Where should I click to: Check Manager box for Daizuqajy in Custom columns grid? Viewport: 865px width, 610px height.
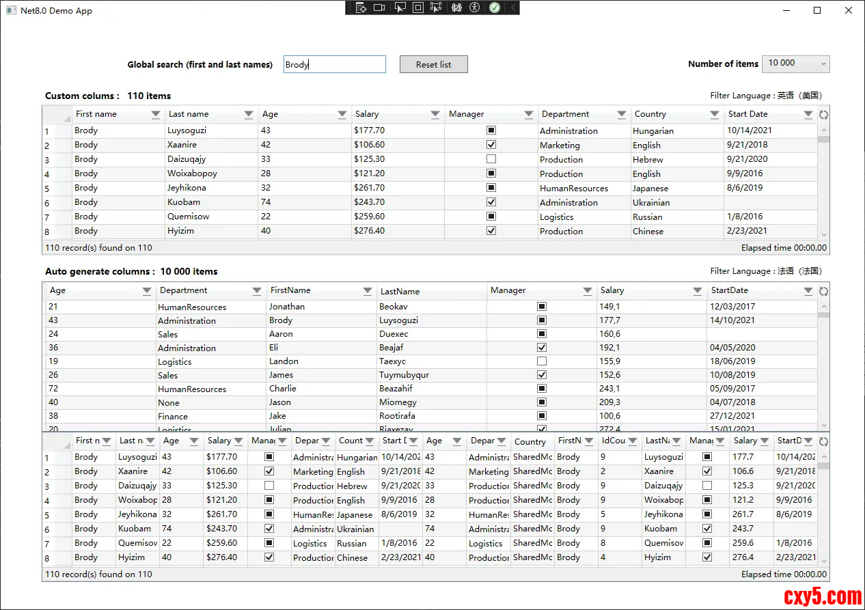(x=491, y=159)
